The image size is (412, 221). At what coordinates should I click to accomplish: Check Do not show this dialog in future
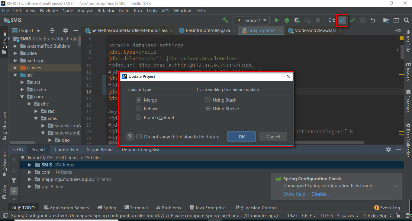139,137
